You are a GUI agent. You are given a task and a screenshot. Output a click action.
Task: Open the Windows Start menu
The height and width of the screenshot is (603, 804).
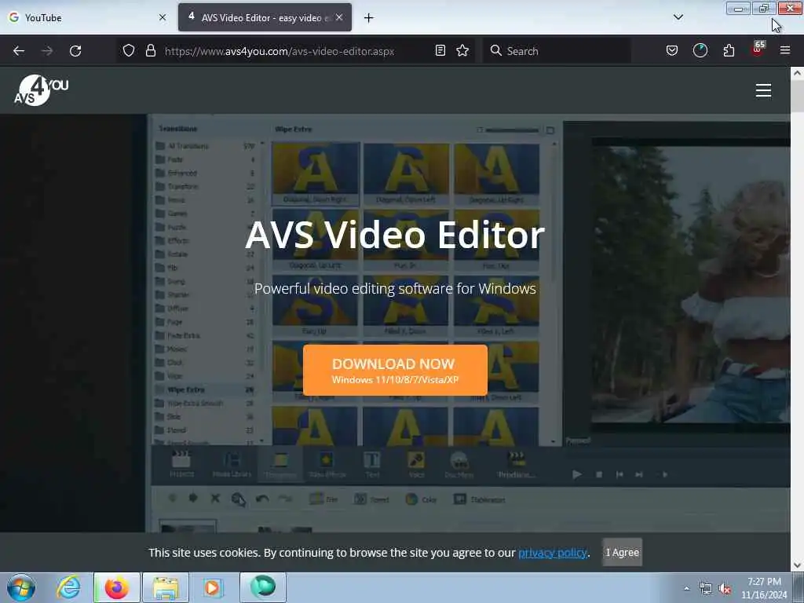21,587
